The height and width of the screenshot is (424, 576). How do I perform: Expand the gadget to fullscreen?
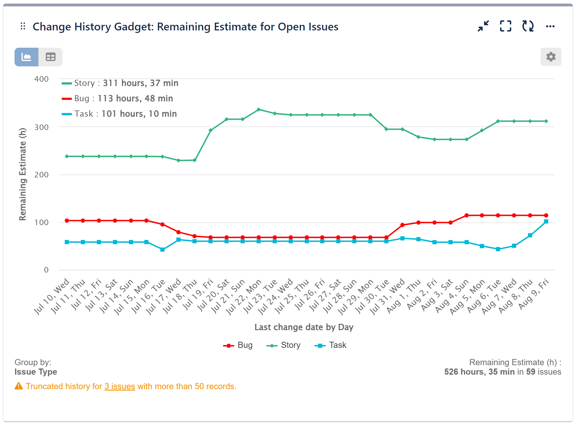coord(505,26)
